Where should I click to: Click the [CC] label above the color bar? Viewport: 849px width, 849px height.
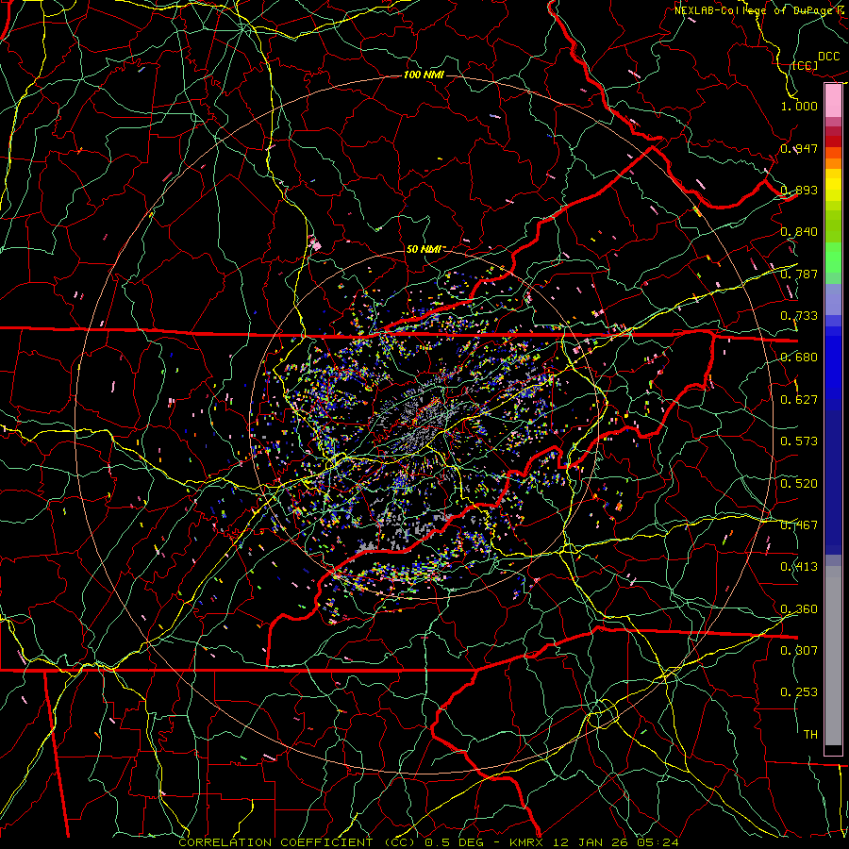tap(806, 65)
